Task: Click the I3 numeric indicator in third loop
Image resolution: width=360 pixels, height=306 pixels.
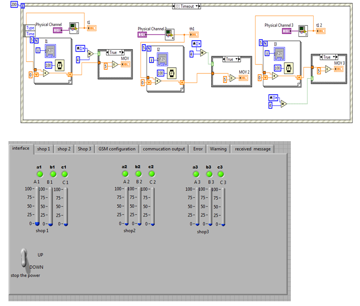Action: tap(279, 54)
